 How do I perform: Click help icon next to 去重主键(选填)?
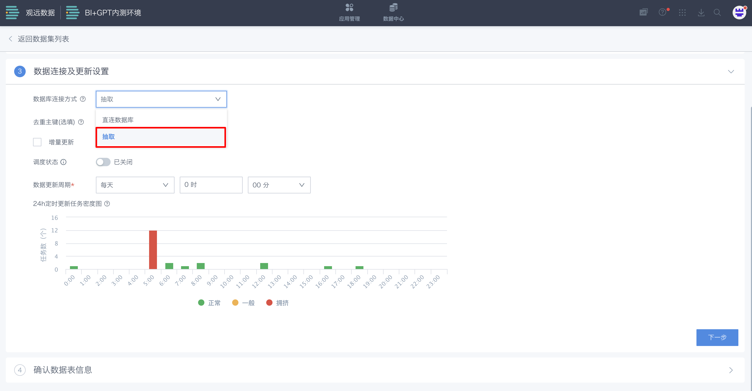point(81,122)
